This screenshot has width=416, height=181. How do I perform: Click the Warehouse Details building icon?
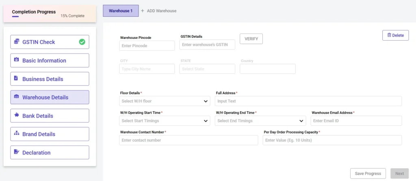coord(17,97)
